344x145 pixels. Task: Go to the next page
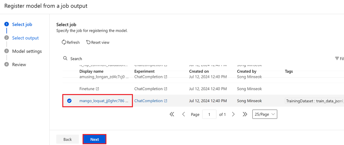pos(233,114)
